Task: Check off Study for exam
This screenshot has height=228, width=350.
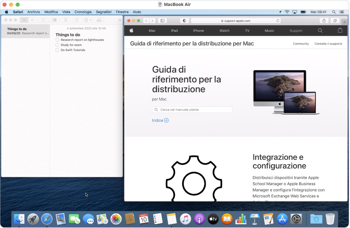Action: (57, 45)
